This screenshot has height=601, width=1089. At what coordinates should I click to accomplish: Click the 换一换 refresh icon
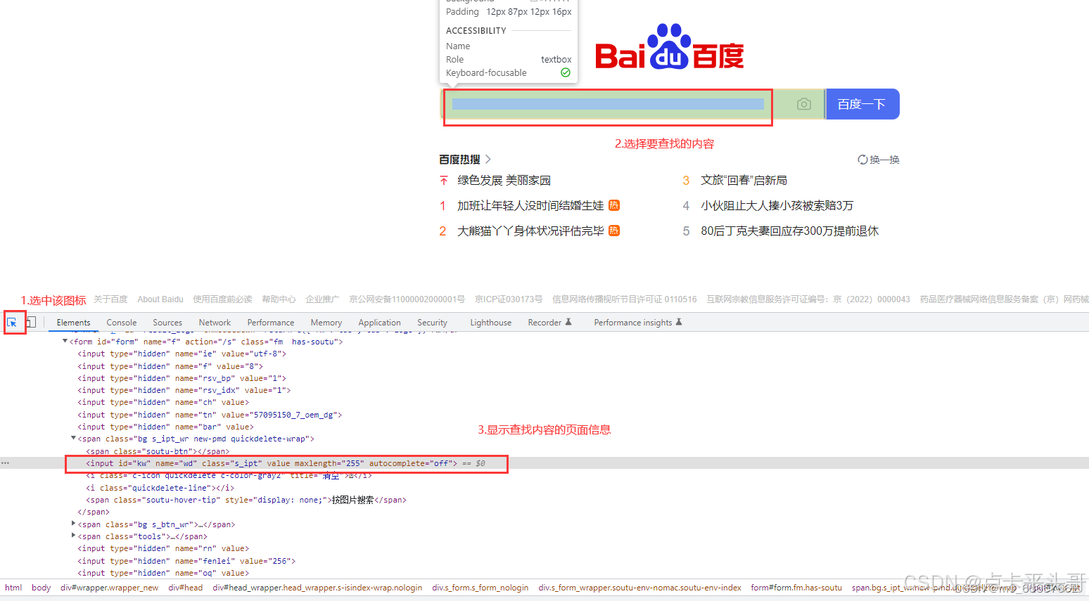(x=862, y=160)
